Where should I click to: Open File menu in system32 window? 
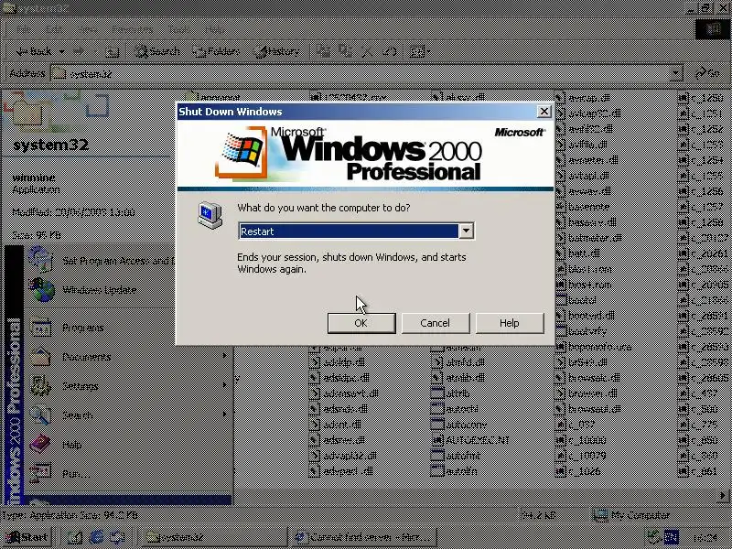pos(24,29)
